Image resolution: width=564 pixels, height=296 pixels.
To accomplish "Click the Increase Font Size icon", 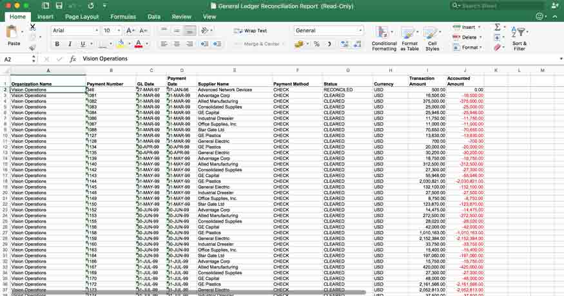I will click(x=130, y=30).
